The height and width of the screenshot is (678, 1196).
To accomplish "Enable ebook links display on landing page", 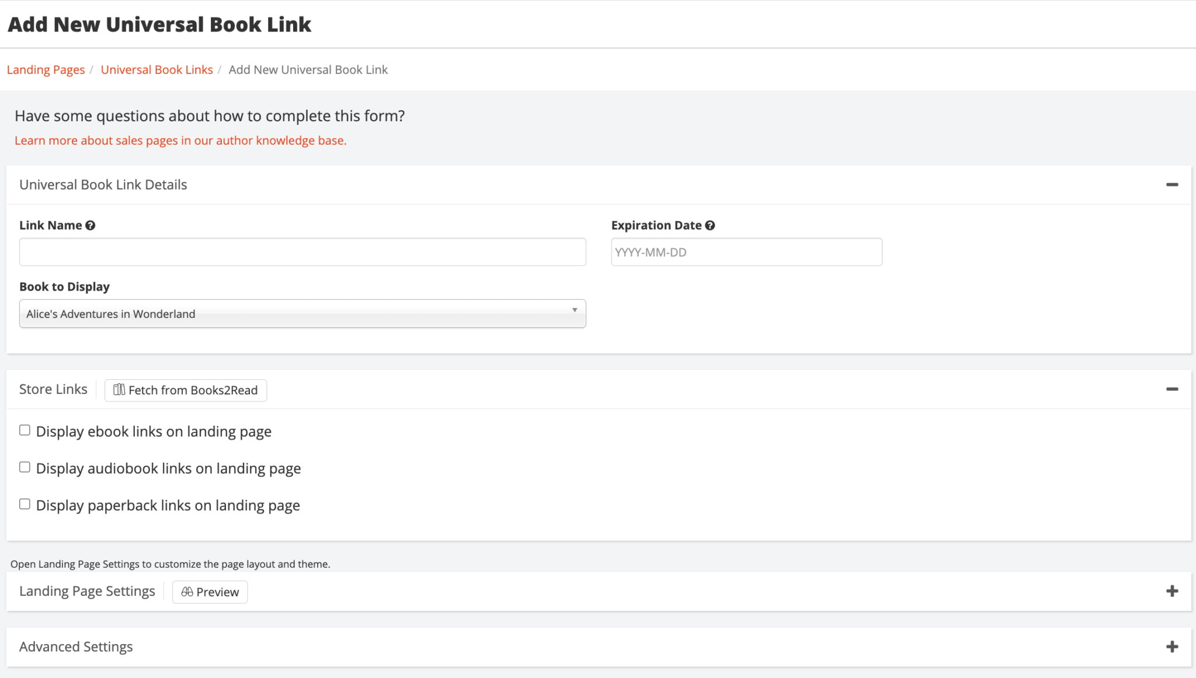I will coord(25,429).
